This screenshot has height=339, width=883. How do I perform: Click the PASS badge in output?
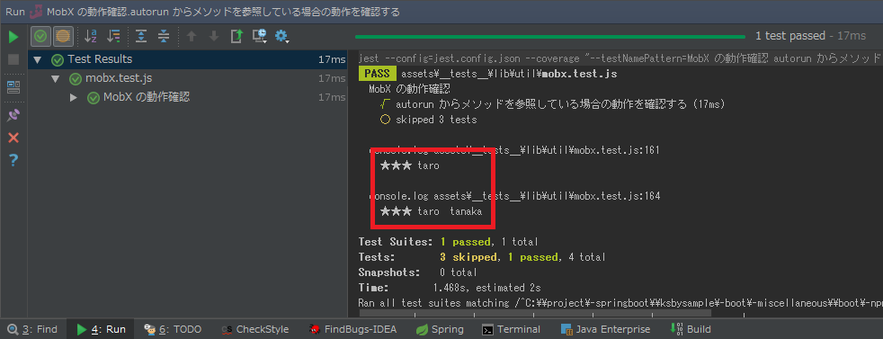378,74
